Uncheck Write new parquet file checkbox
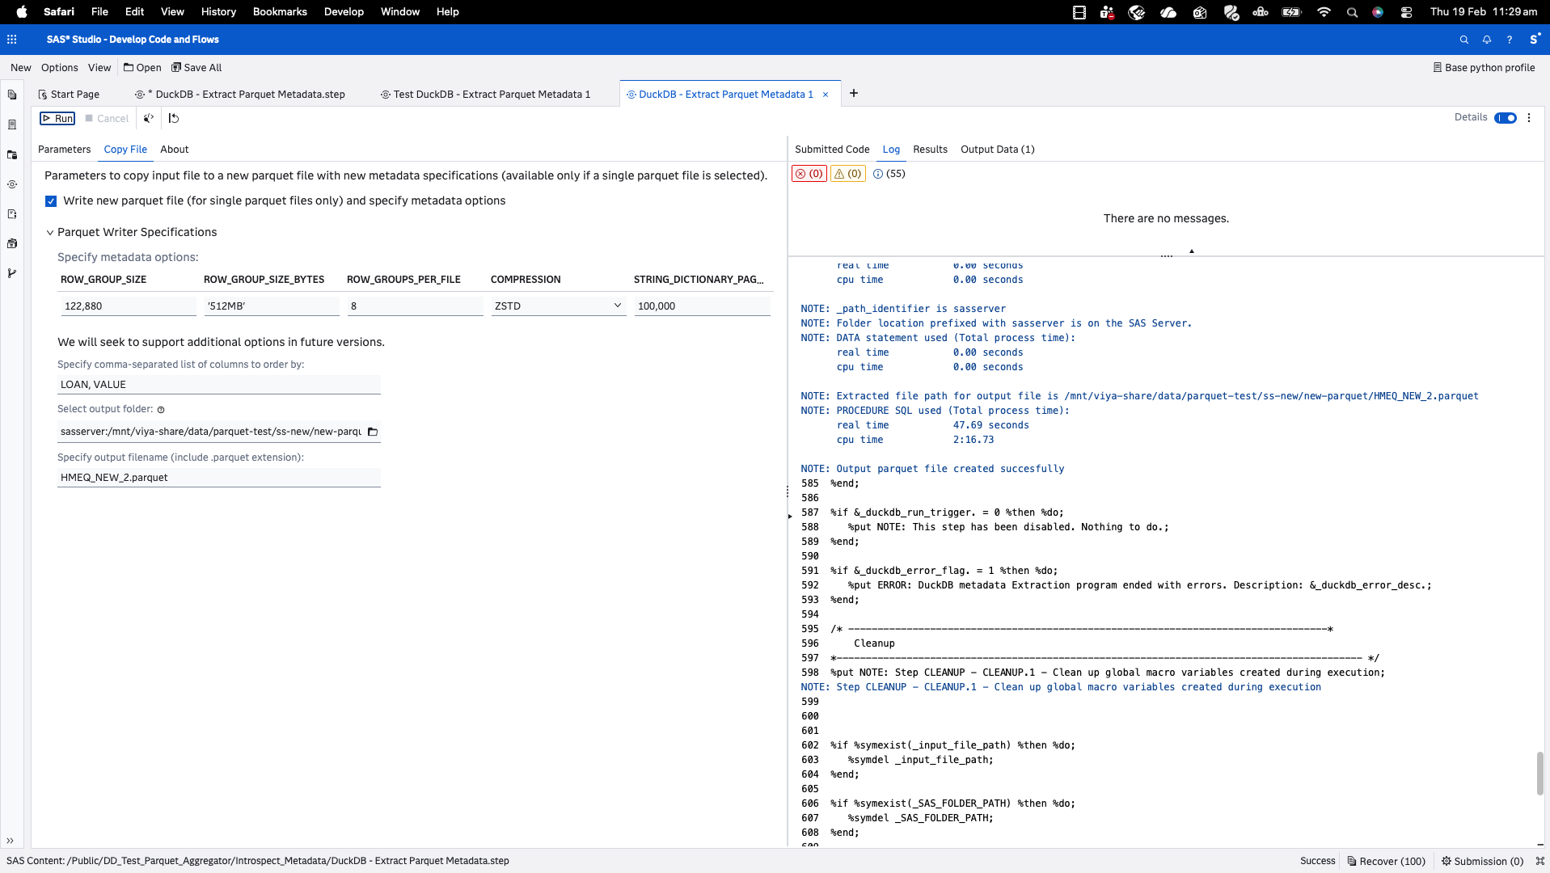 [51, 201]
